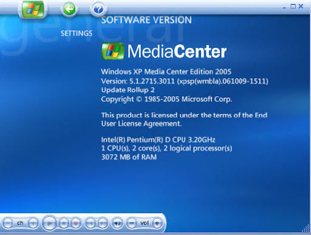Click the 3072 MB of RAM line
This screenshot has height=235, width=311.
(x=129, y=157)
